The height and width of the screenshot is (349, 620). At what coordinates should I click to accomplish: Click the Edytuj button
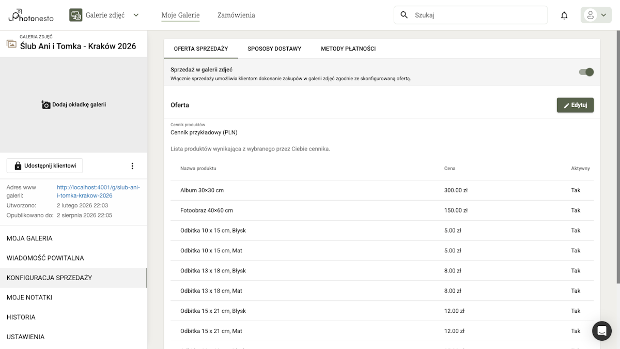point(575,105)
